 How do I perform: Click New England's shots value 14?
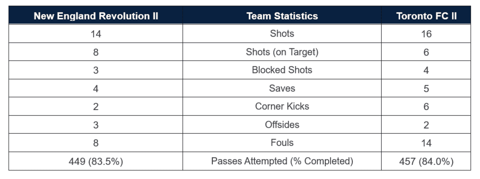click(x=96, y=34)
